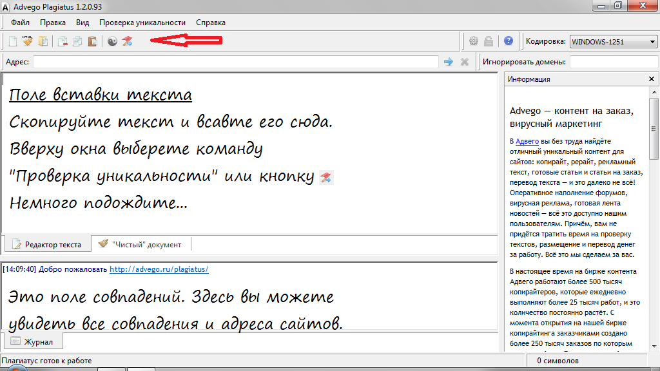Create a new document via toolbar icon
The width and height of the screenshot is (660, 371).
point(13,41)
